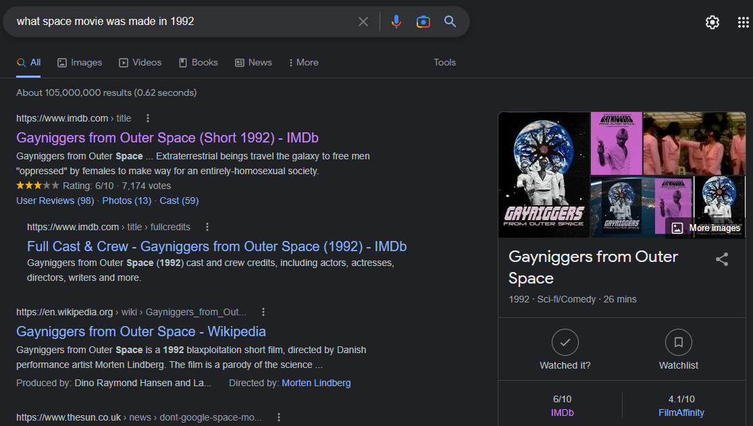The image size is (753, 426).
Task: Share the knowledge panel via share icon
Action: click(722, 259)
